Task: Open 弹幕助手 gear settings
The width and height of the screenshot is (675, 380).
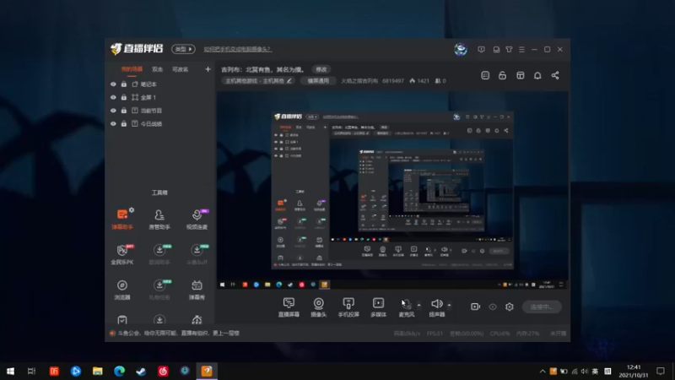Action: (132, 210)
